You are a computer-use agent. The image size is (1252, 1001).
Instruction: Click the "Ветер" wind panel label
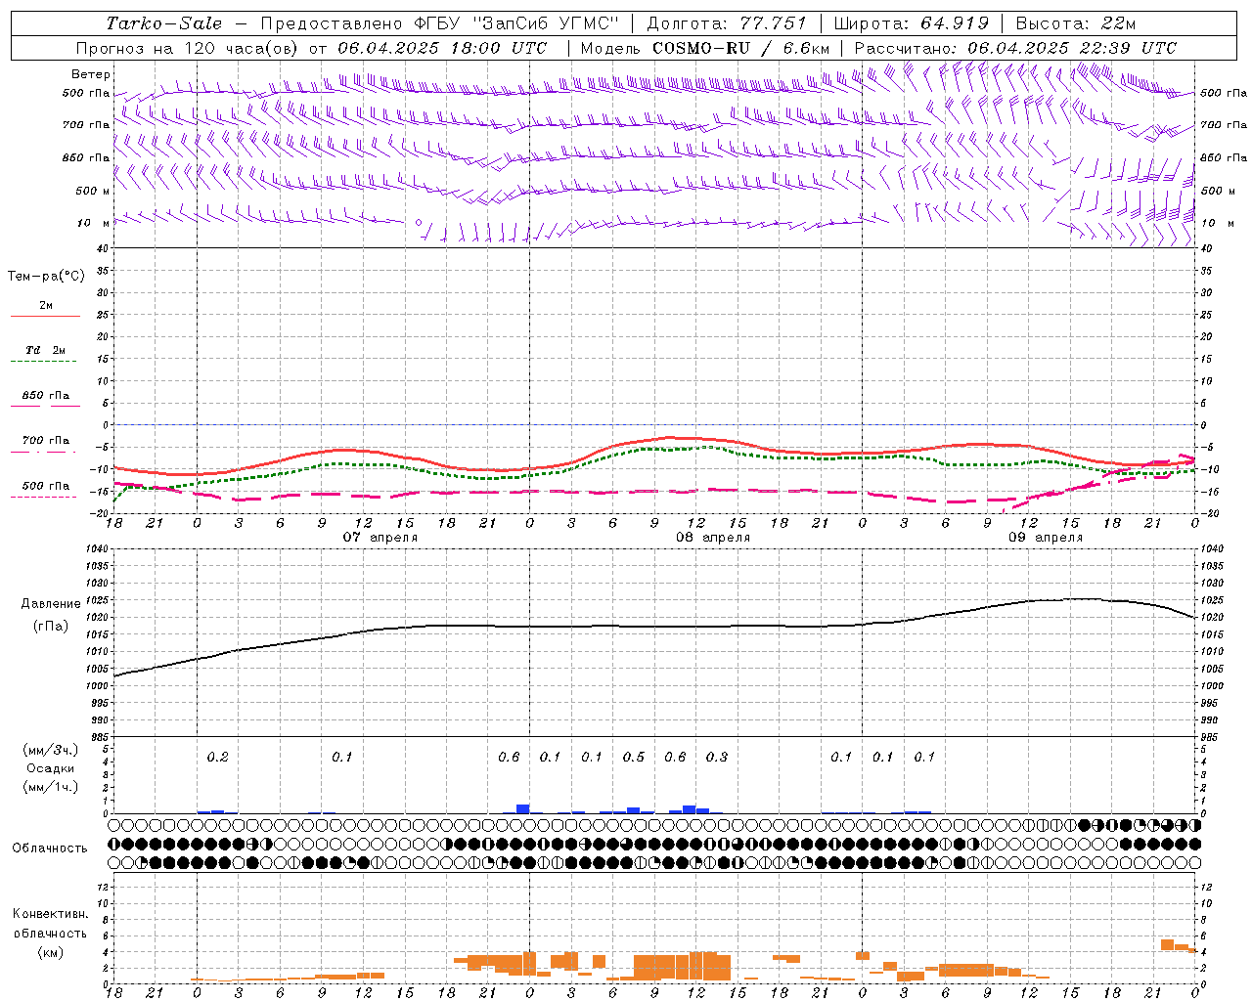91,74
